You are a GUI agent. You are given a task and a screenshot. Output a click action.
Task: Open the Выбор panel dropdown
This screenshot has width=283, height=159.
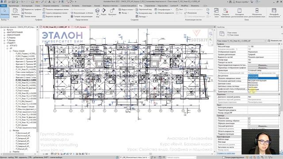point(5,19)
